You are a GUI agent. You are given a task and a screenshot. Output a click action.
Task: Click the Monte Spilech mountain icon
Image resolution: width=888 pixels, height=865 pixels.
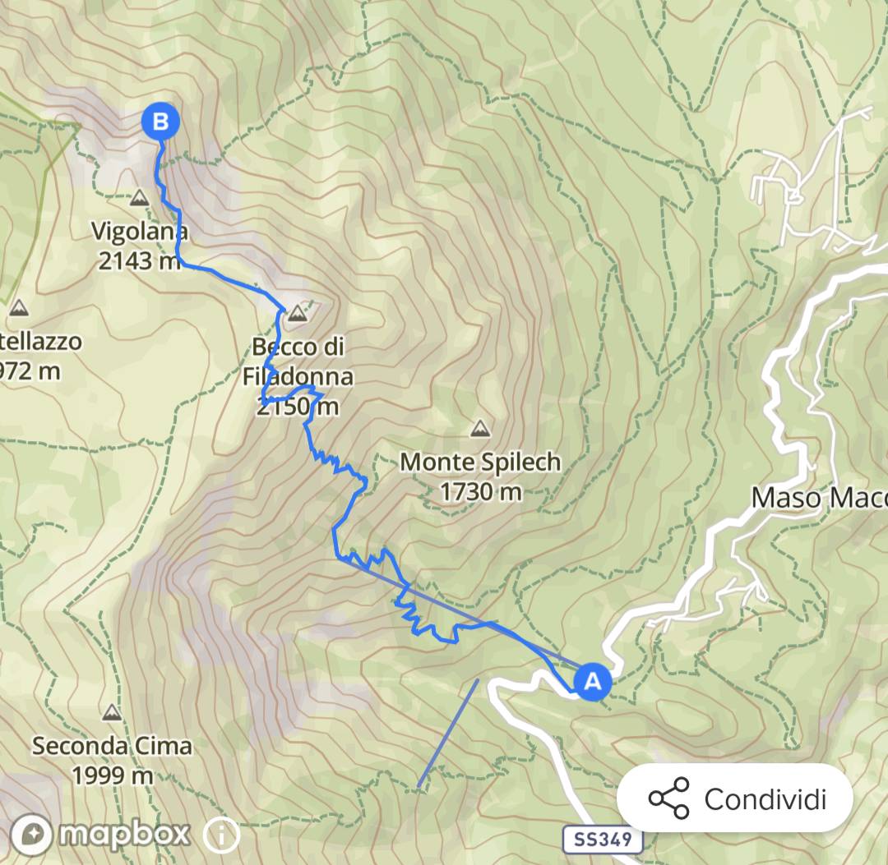(480, 428)
